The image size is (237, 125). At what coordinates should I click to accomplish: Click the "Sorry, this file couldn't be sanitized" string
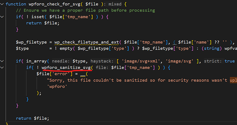click(142, 80)
